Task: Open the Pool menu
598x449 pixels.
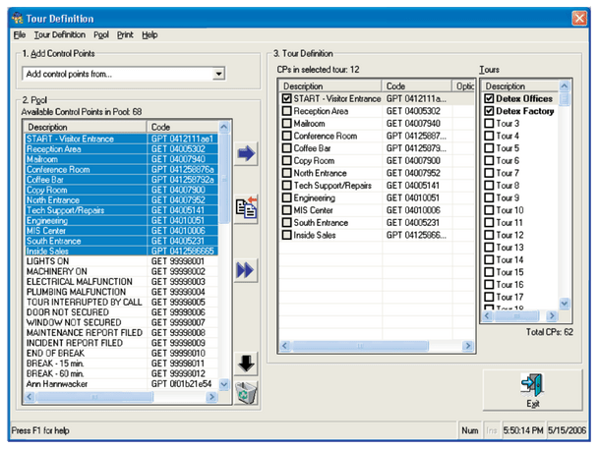Action: [101, 35]
